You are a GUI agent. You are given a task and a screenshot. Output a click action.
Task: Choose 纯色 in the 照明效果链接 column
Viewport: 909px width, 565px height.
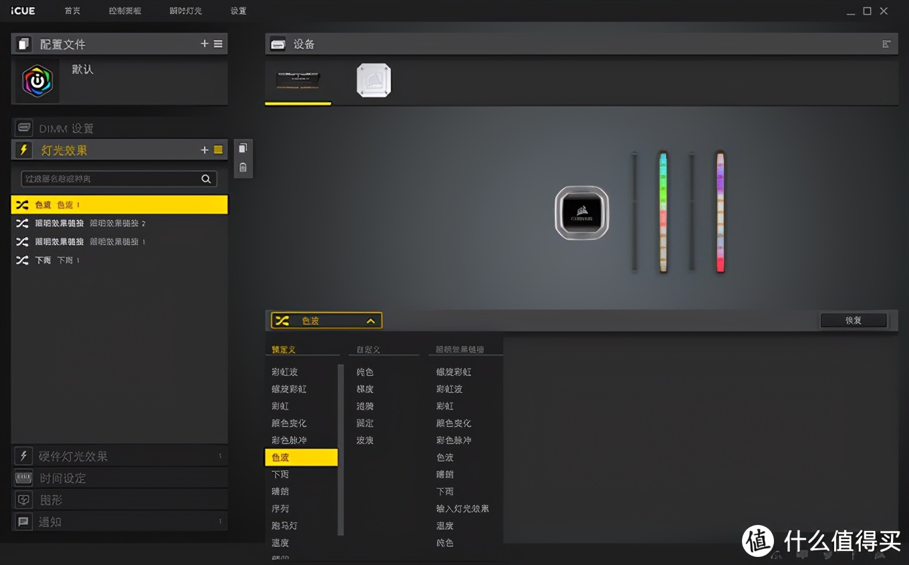(444, 544)
